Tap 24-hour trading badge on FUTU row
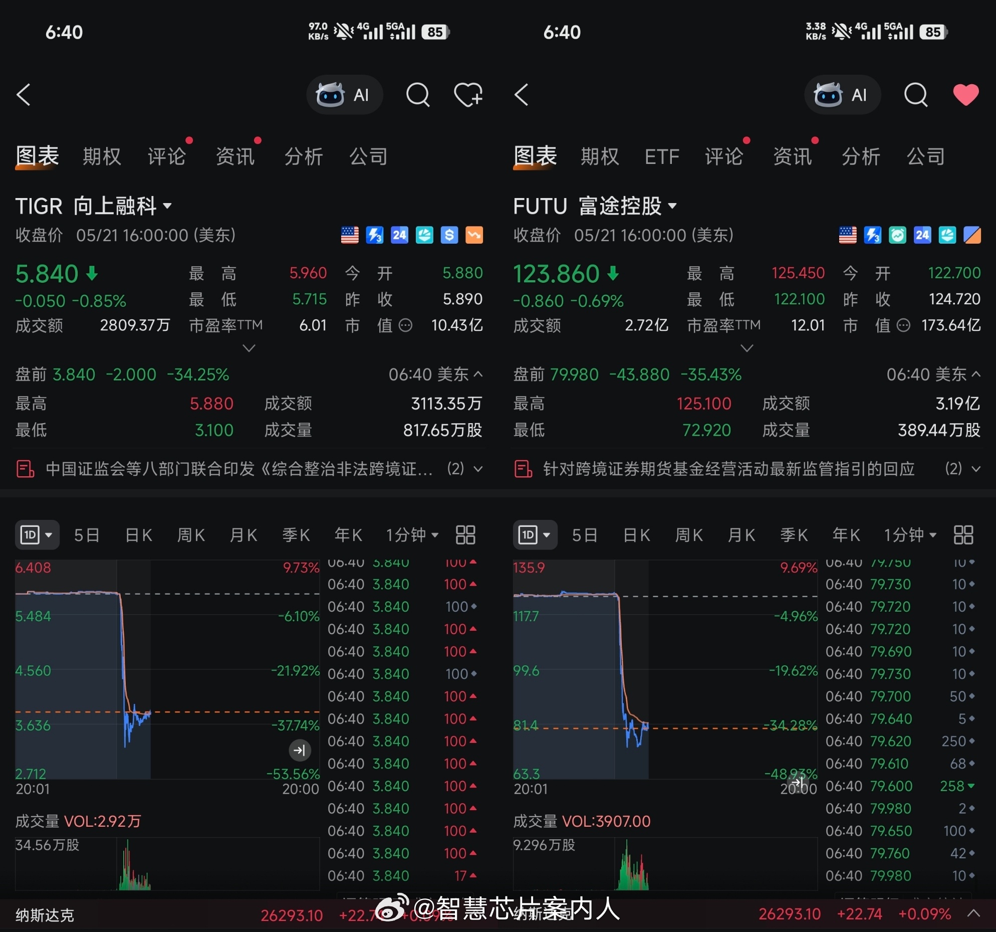Screen dimensions: 996x932 (x=922, y=235)
